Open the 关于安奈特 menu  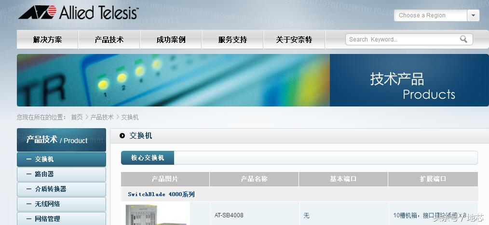click(x=294, y=40)
